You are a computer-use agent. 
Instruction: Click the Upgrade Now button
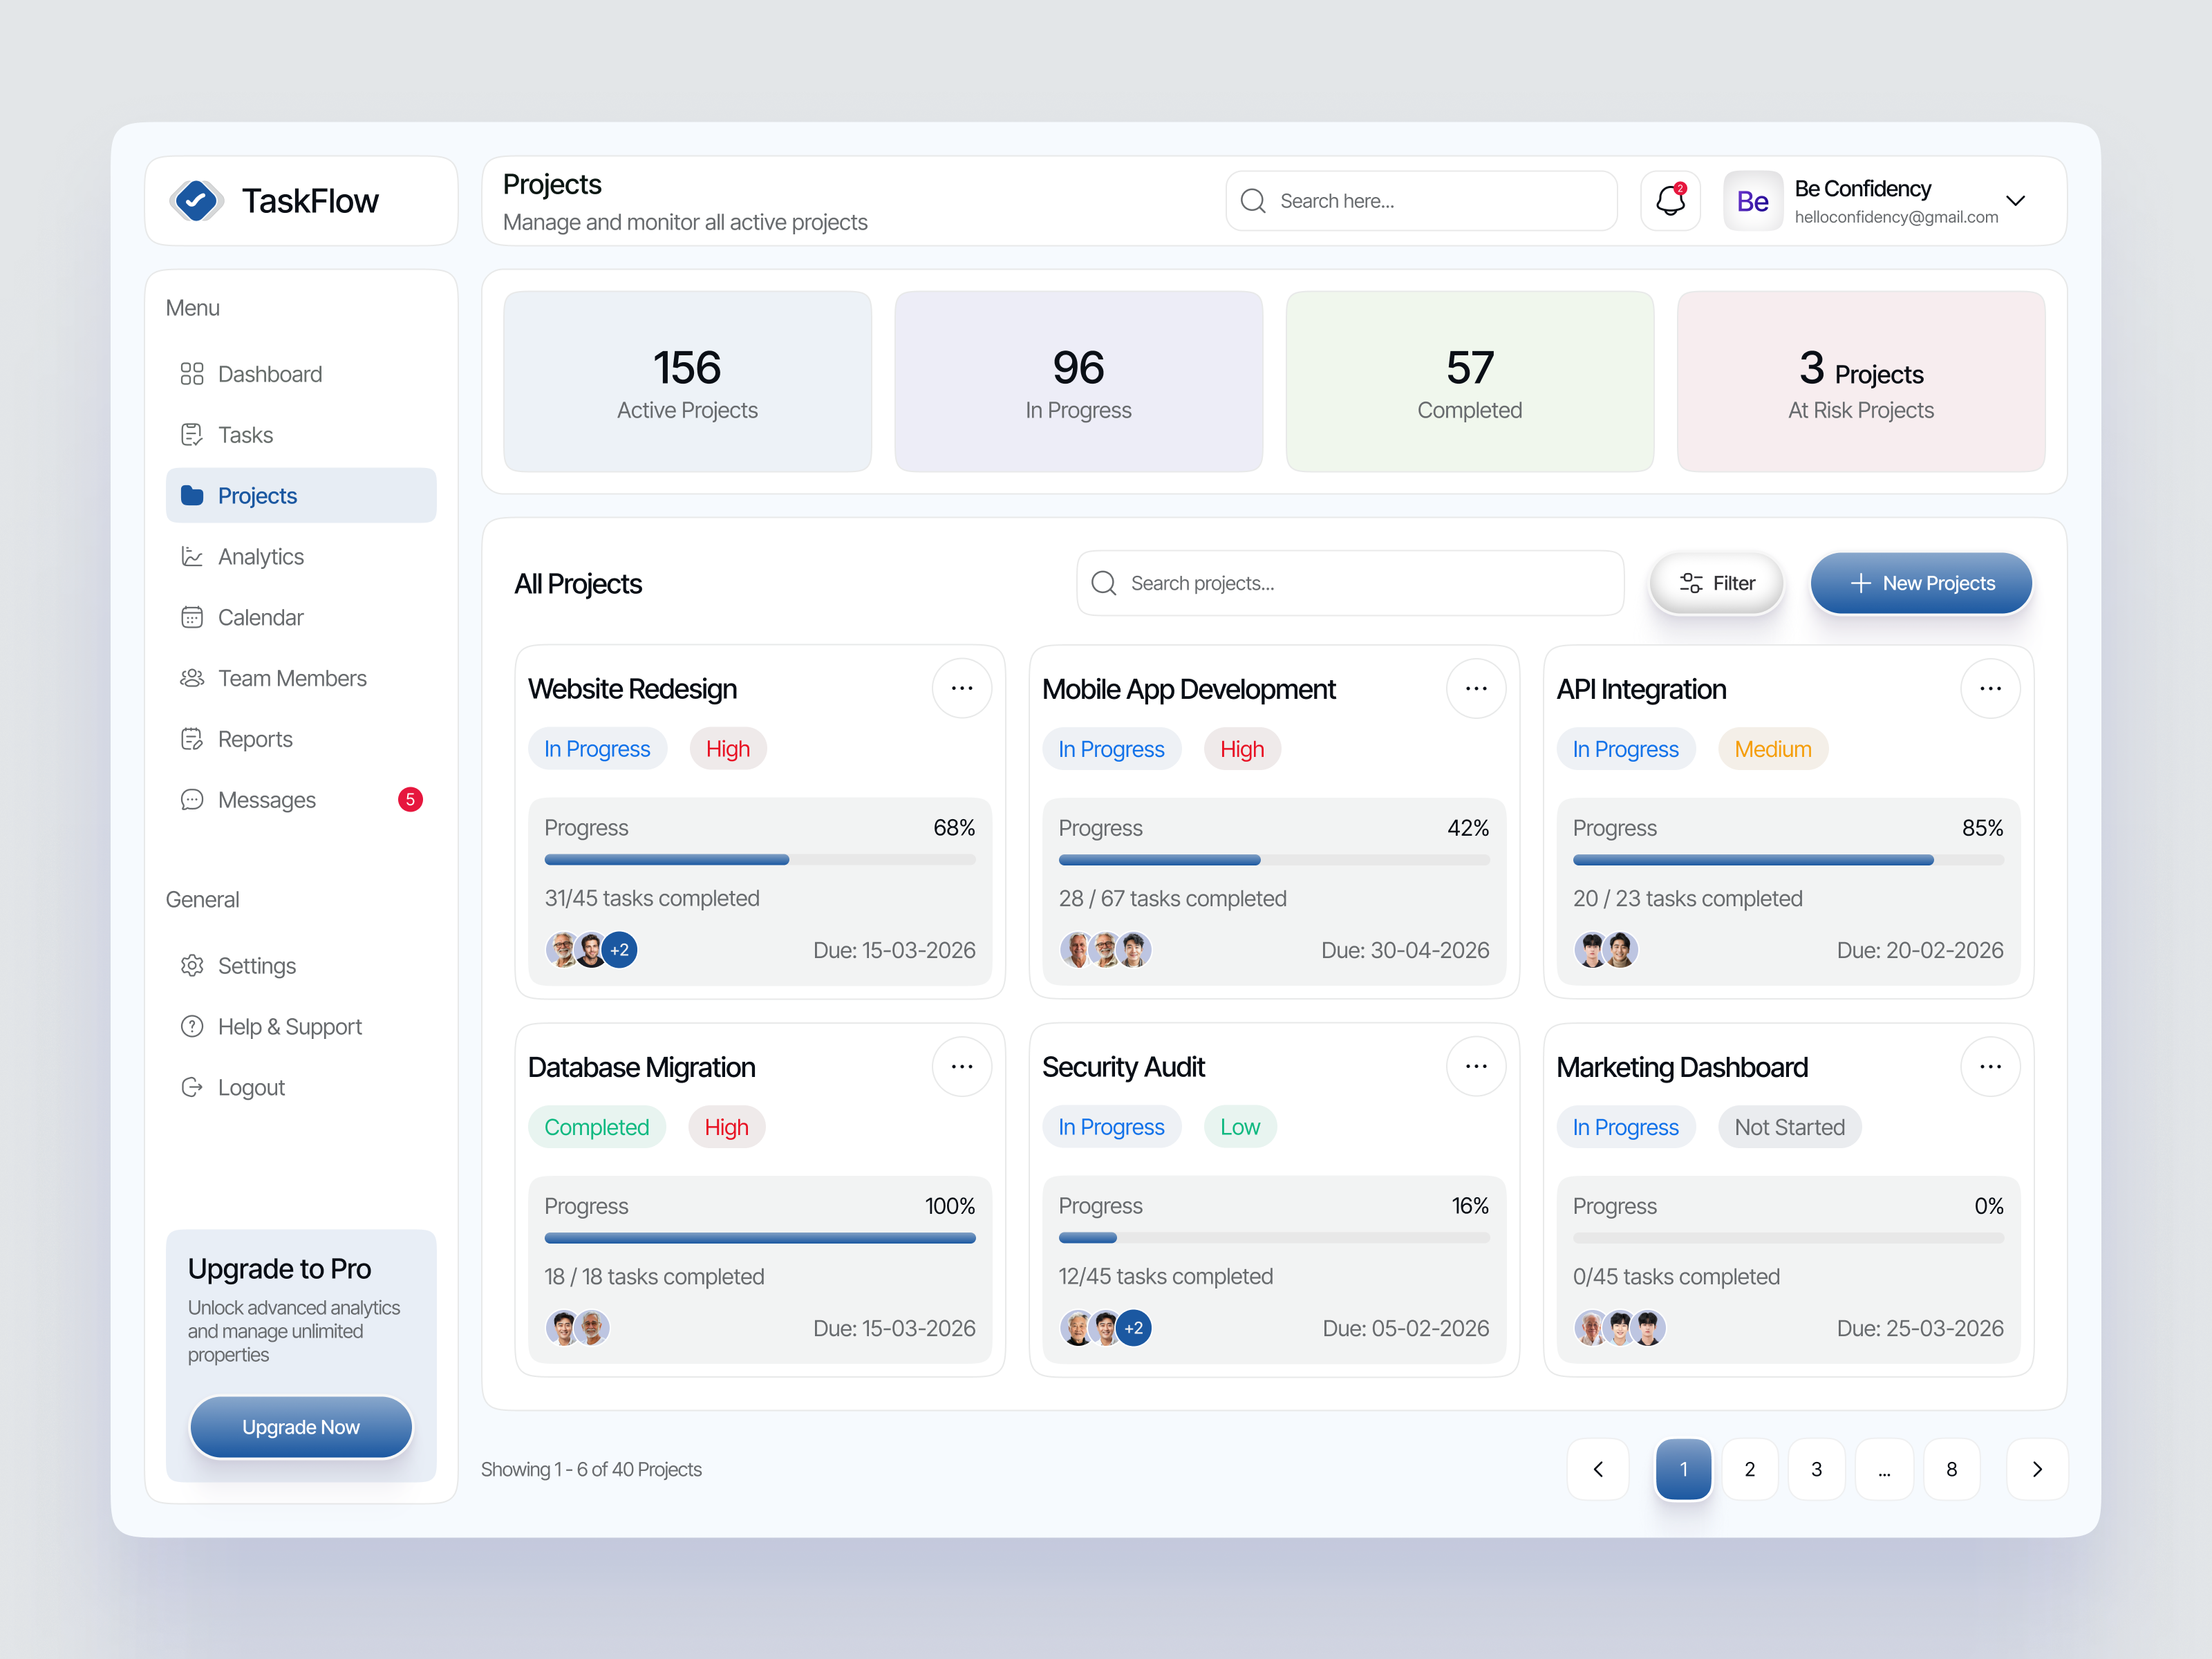coord(300,1427)
